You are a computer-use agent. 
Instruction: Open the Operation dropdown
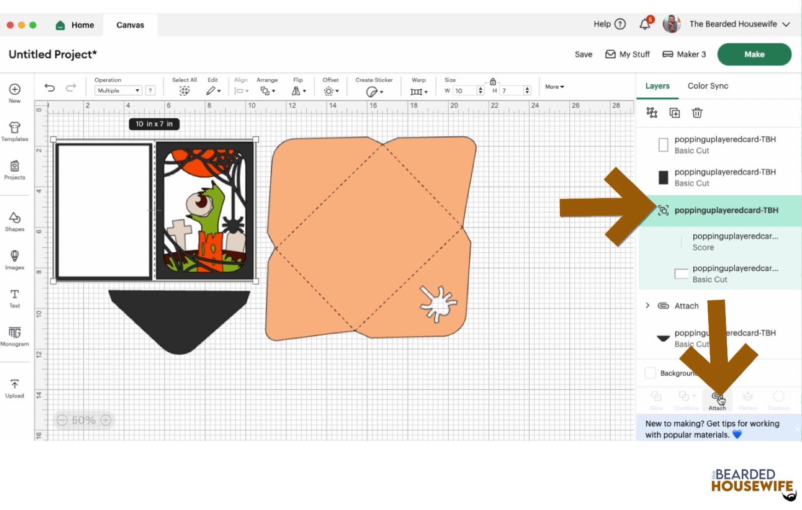(x=118, y=91)
